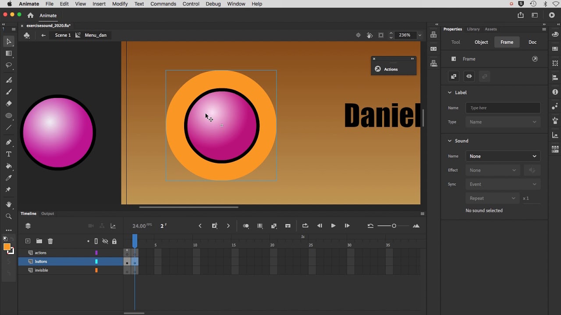Toggle the actions layer purple outline

tap(96, 252)
